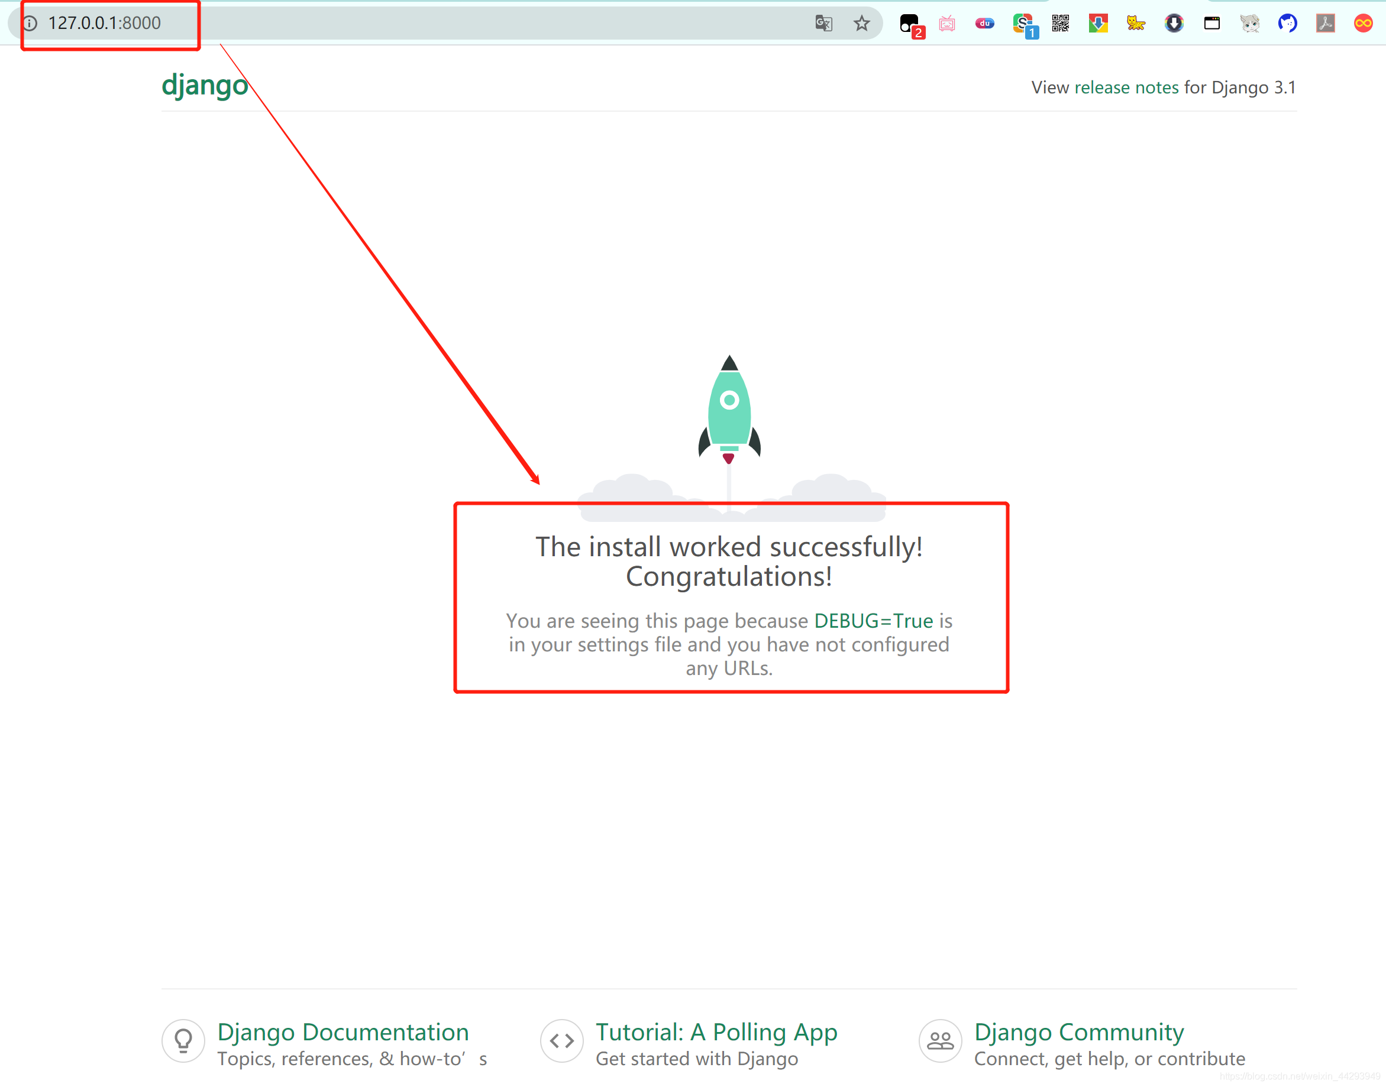Click the Google Translate icon in address bar
The height and width of the screenshot is (1087, 1386).
click(823, 24)
